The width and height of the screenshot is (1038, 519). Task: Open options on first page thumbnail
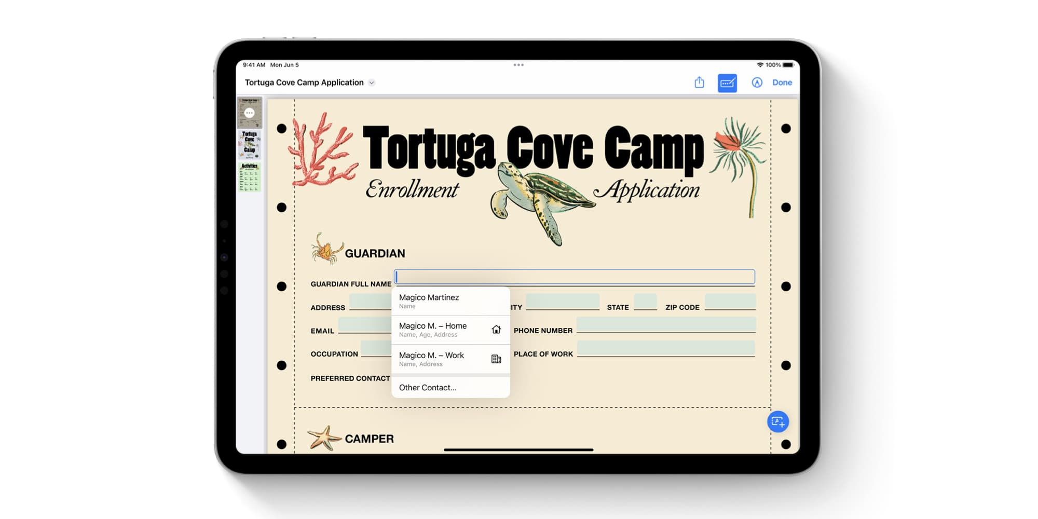click(250, 113)
